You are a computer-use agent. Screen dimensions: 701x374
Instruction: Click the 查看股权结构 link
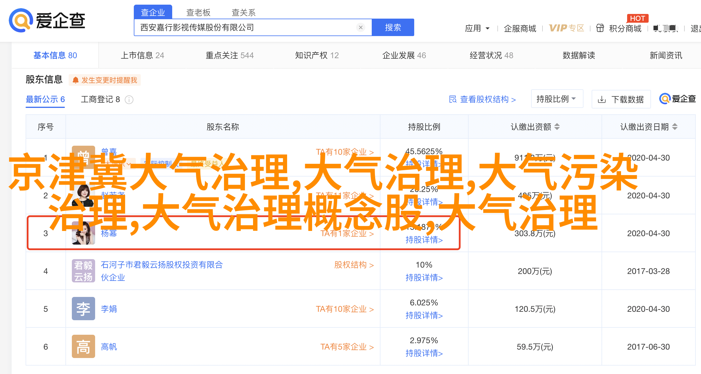[488, 99]
